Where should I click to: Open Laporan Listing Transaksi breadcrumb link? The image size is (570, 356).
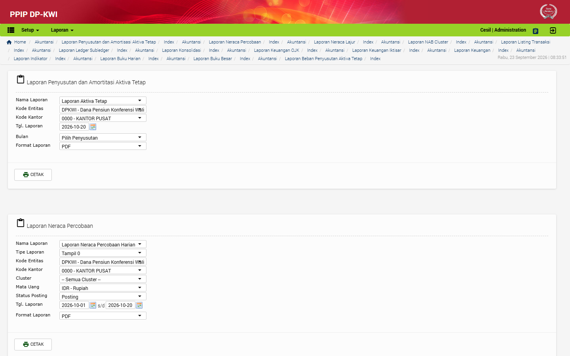coord(526,42)
